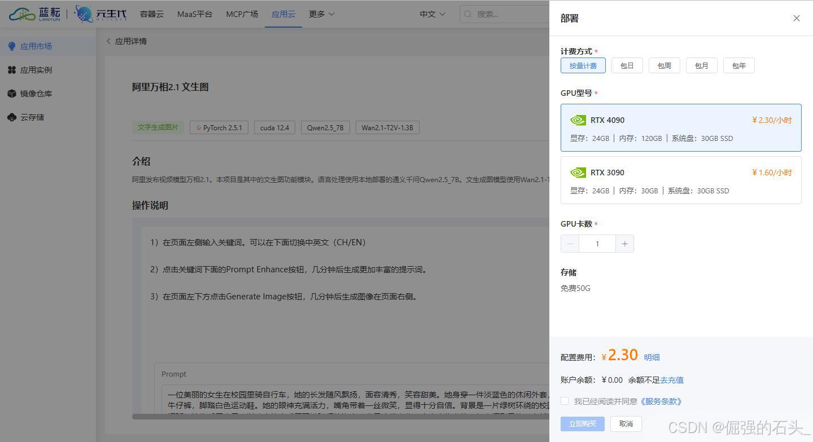This screenshot has width=813, height=442.
Task: Click the Lanyun logo icon
Action: 35,14
